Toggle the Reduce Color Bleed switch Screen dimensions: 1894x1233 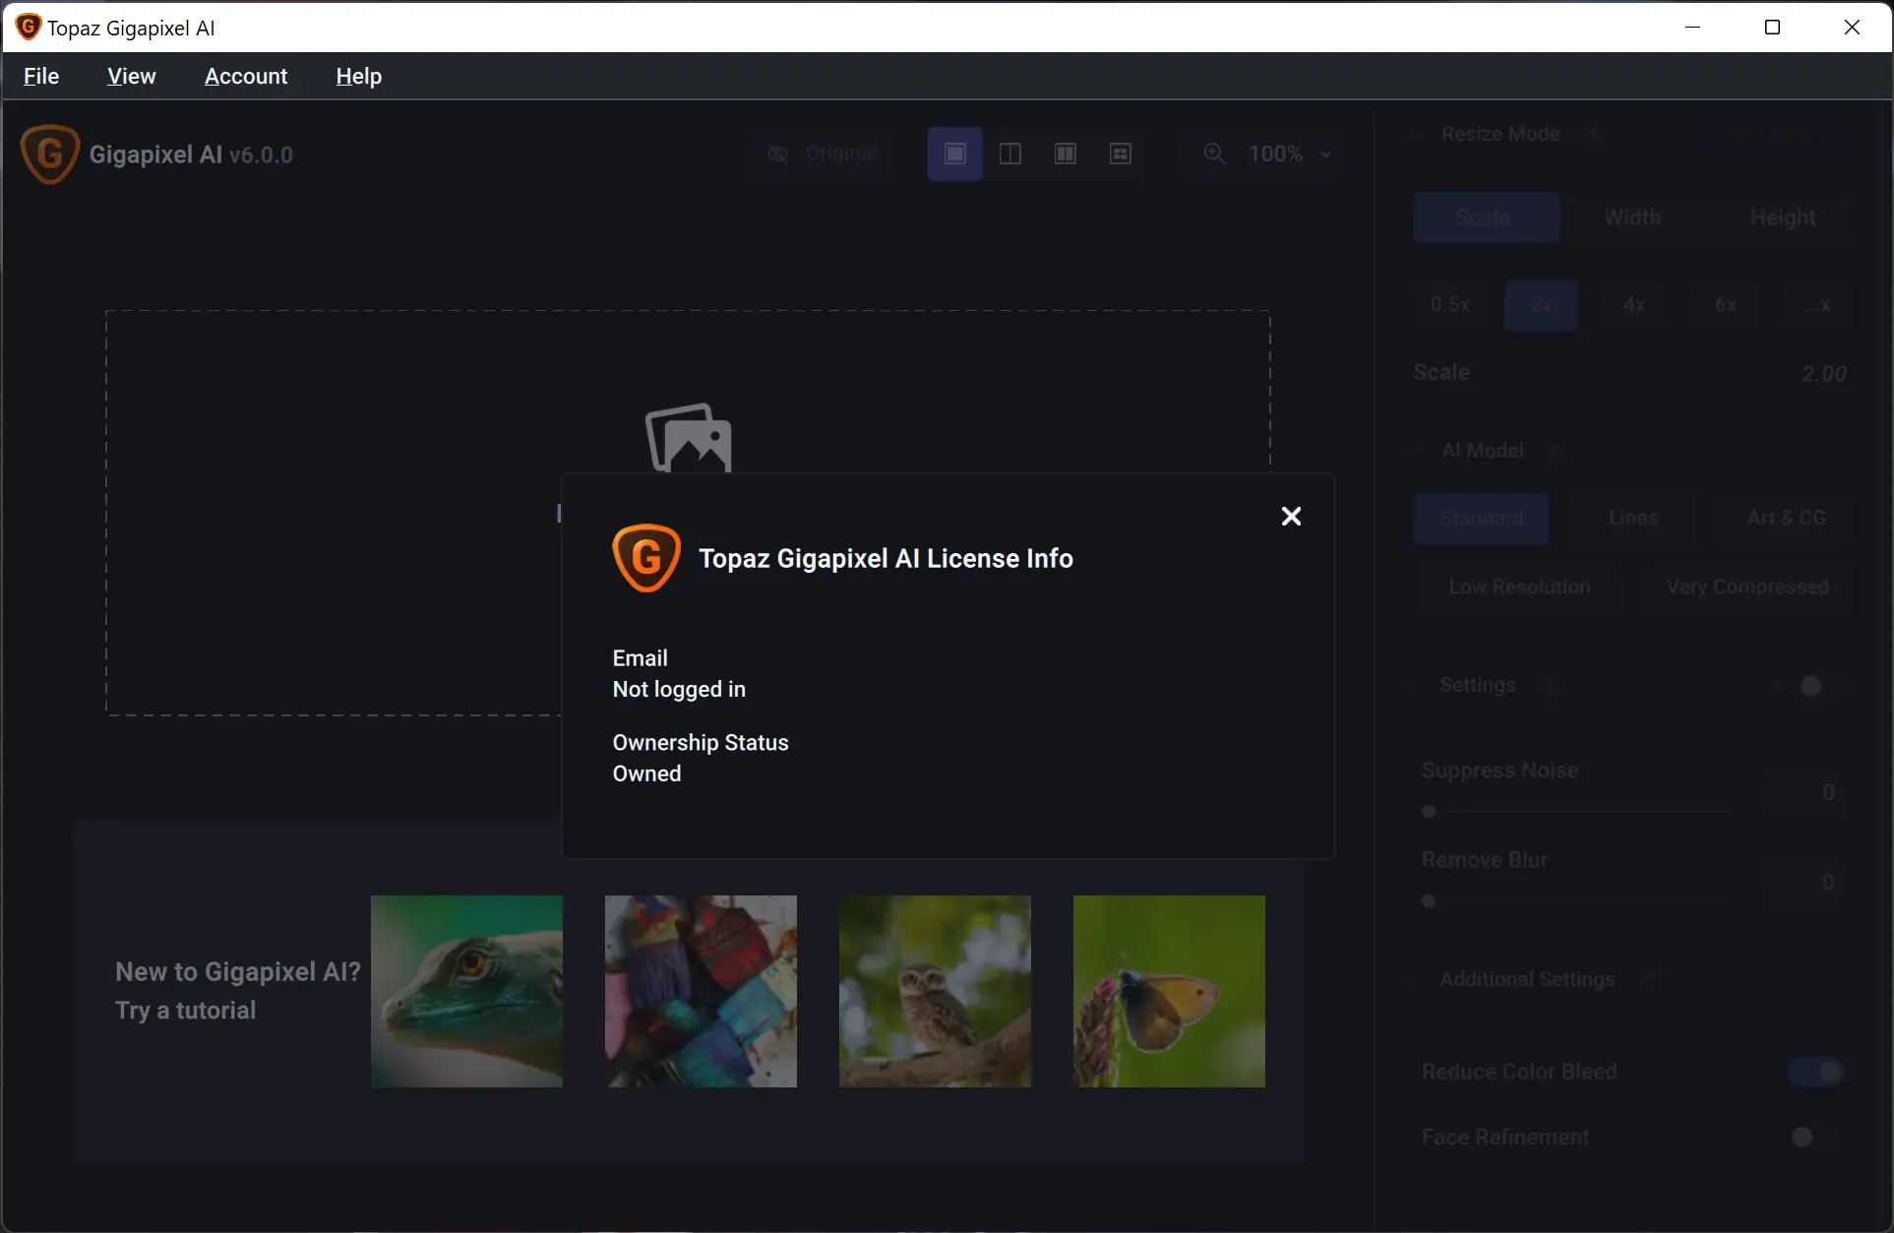click(1816, 1072)
